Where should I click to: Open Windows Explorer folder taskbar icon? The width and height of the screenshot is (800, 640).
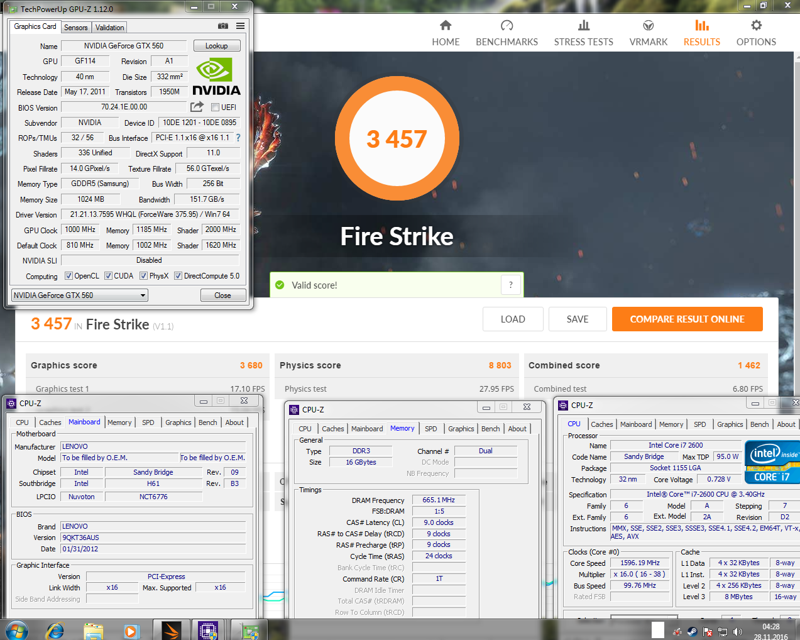coord(93,631)
